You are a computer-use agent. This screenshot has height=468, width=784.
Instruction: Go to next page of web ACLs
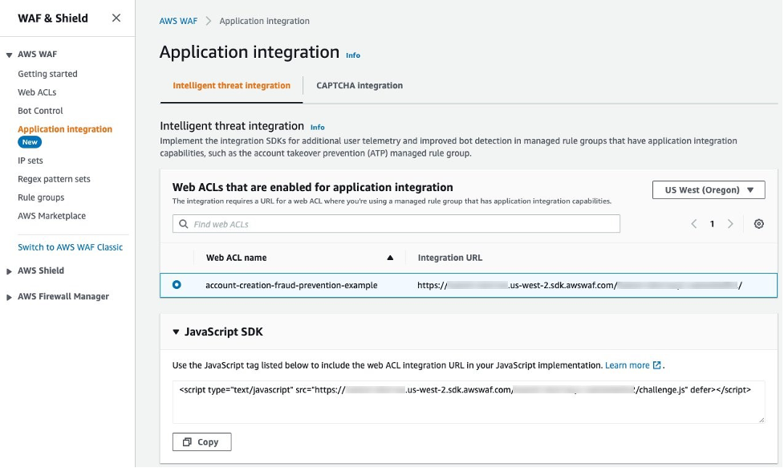[x=730, y=224]
